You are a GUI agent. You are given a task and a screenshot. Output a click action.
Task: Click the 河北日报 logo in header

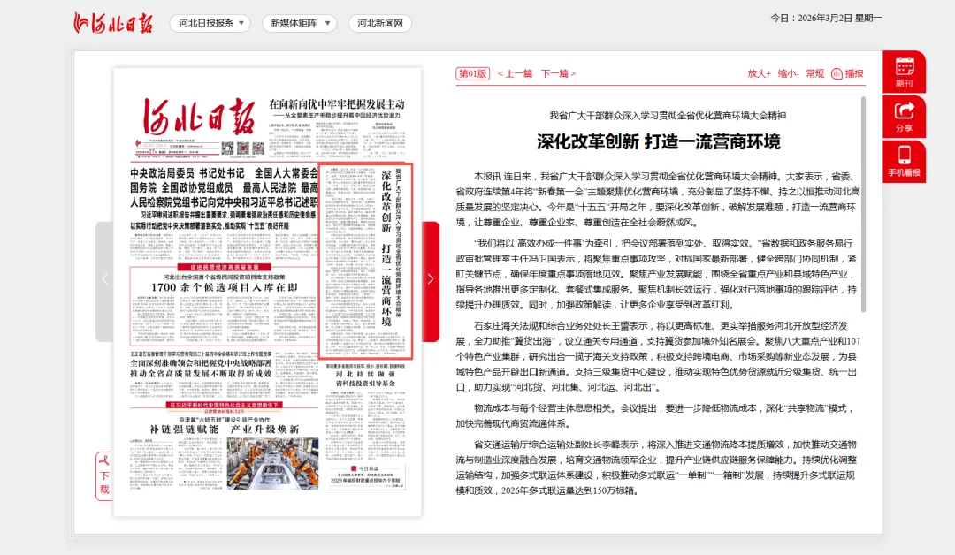(x=113, y=23)
